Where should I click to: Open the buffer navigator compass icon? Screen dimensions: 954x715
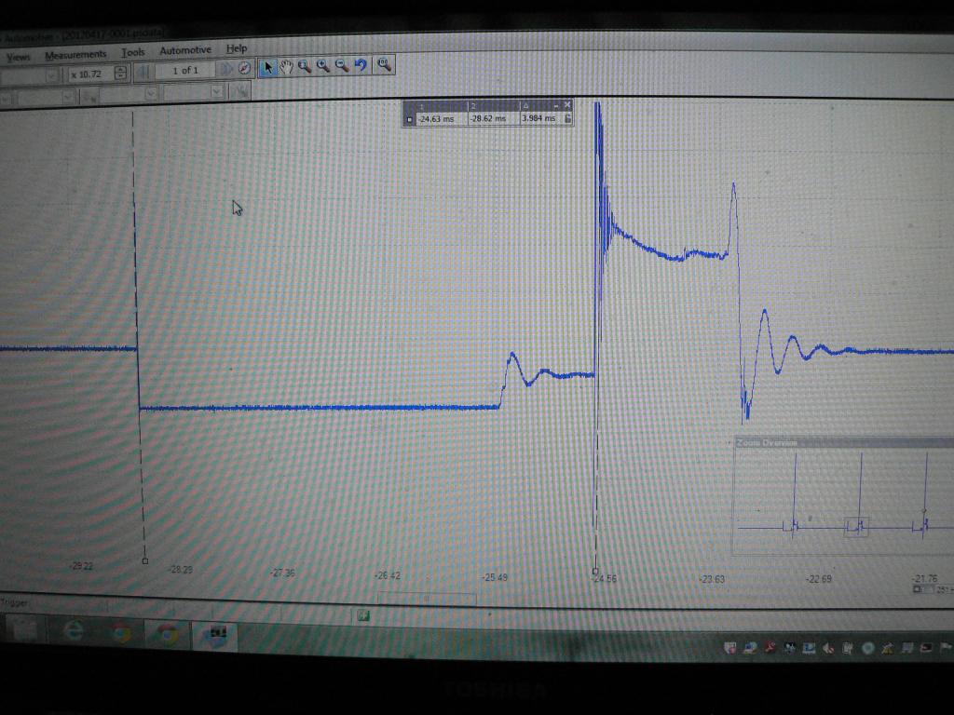(245, 69)
